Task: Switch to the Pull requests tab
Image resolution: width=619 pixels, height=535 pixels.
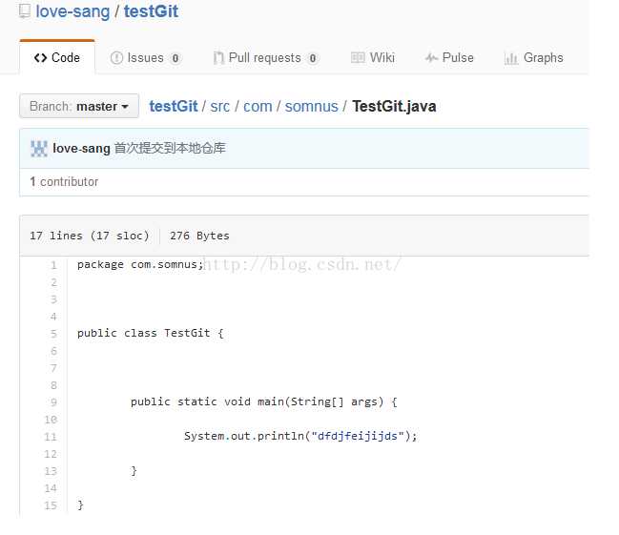Action: [x=264, y=58]
